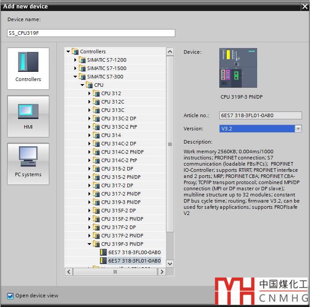Screen dimensions: 310x307
Task: Toggle the Open device view checkbox
Action: click(10, 296)
